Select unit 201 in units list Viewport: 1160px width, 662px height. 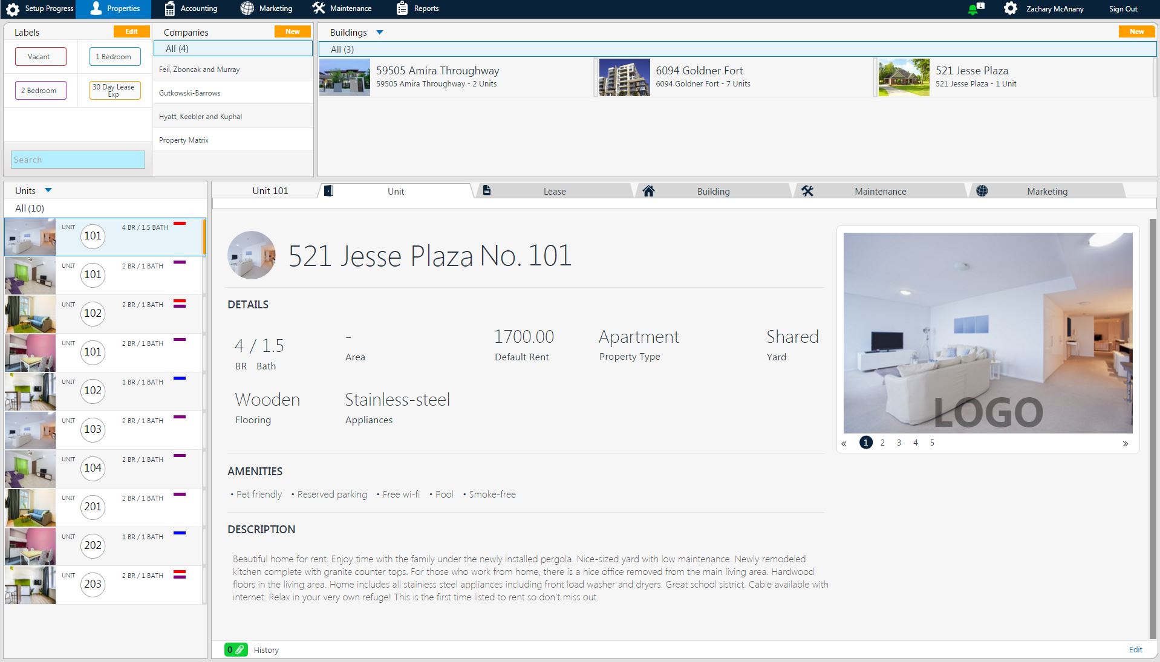105,508
